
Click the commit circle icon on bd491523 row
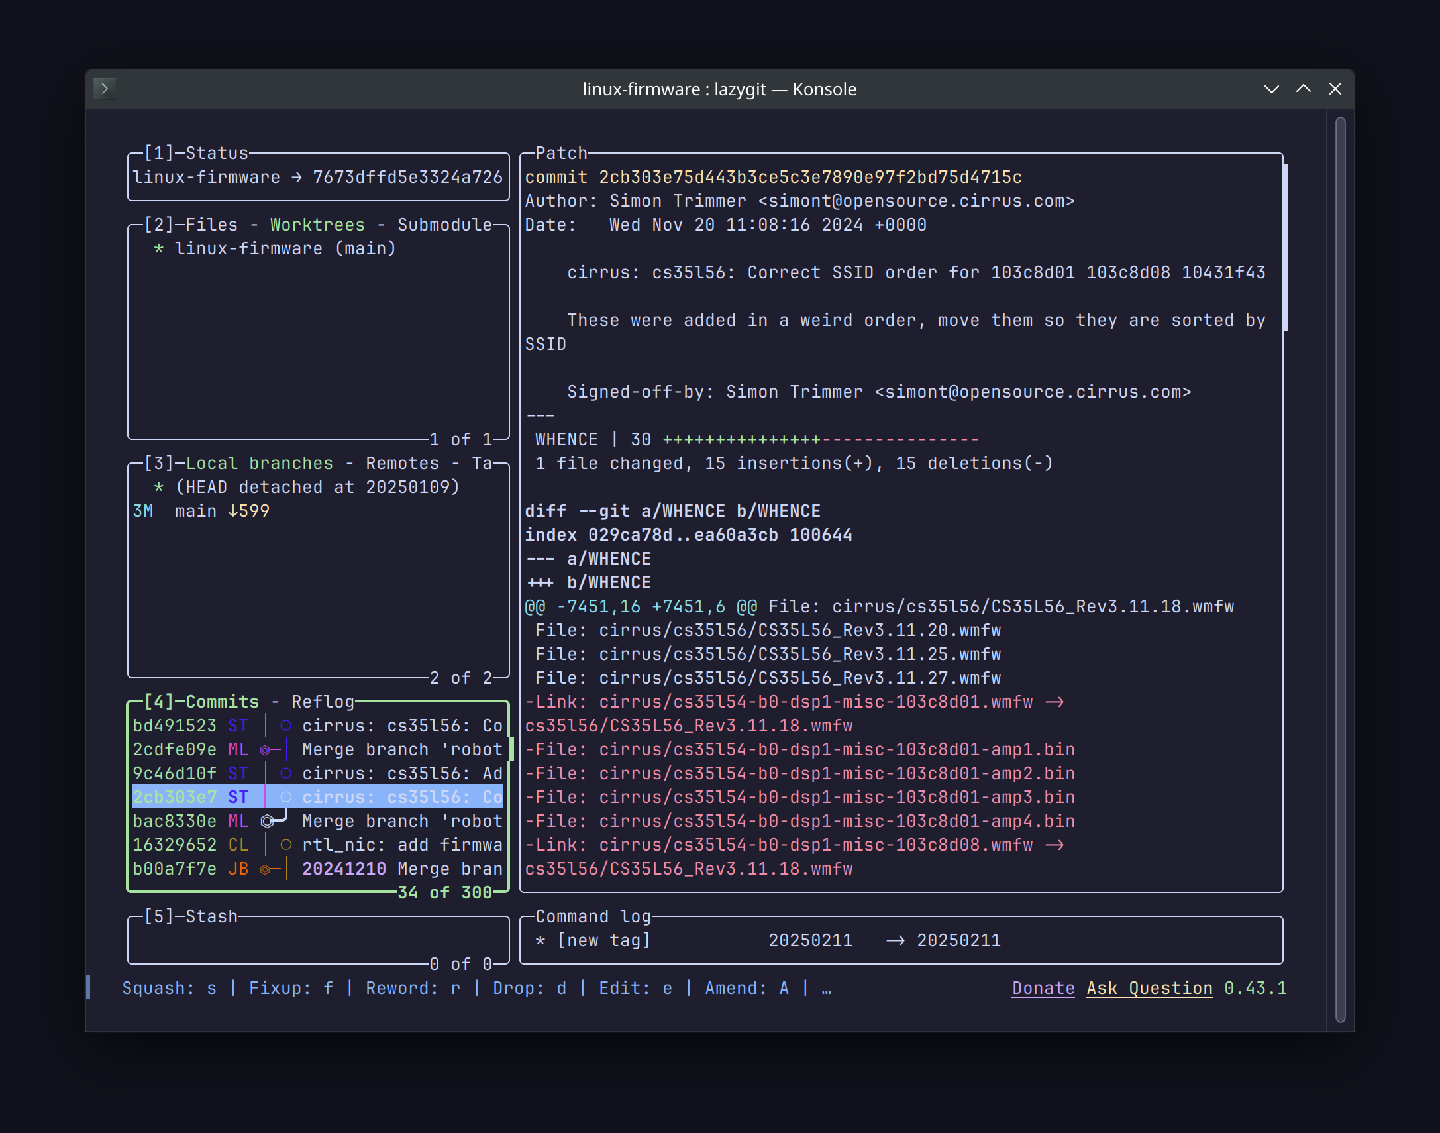coord(285,726)
